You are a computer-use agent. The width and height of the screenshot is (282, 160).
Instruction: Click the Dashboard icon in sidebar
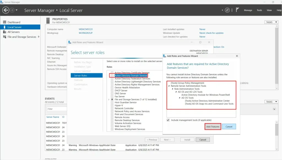pos(4,22)
